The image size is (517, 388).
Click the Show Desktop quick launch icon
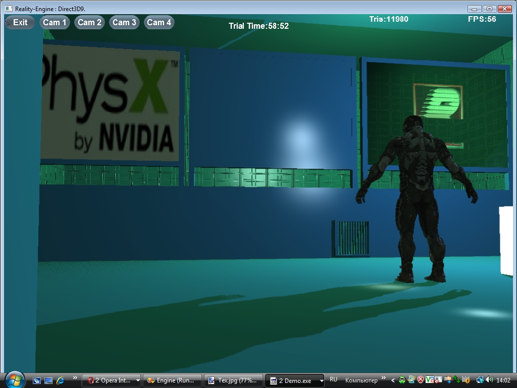37,380
